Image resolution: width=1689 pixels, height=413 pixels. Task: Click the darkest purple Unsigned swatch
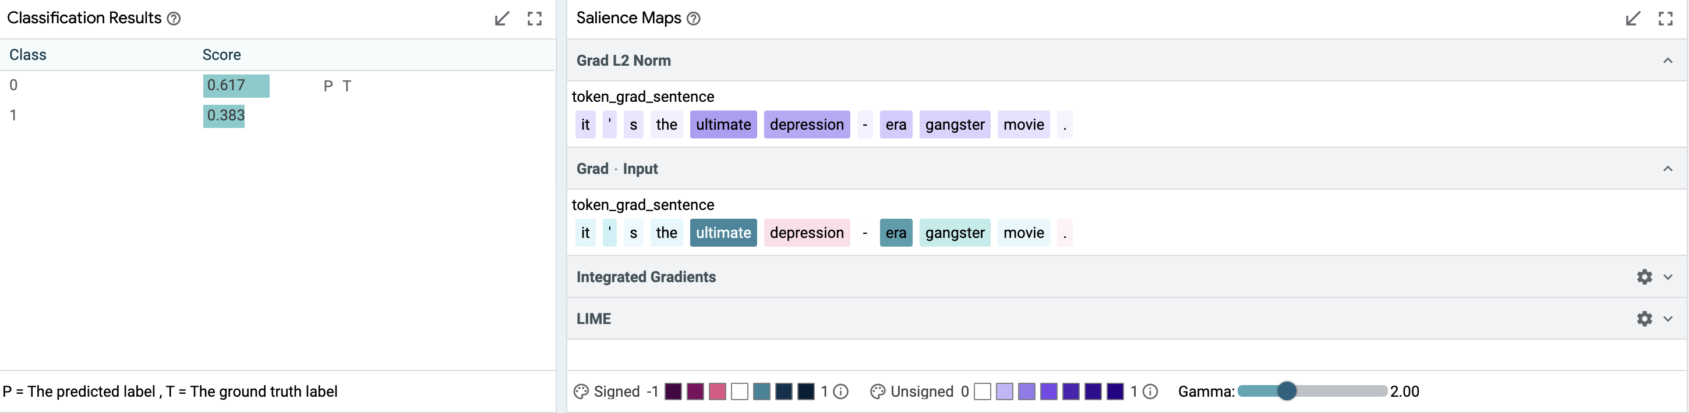(x=1115, y=391)
